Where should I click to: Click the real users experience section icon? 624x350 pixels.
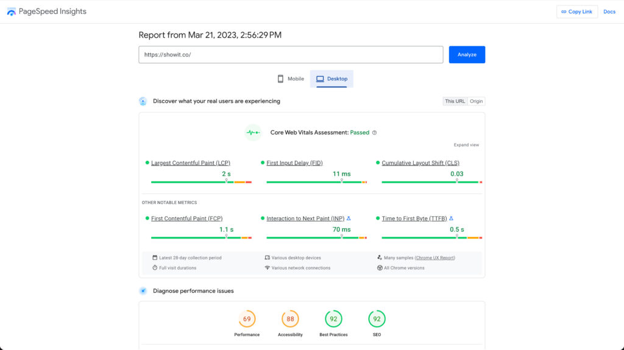click(x=143, y=102)
